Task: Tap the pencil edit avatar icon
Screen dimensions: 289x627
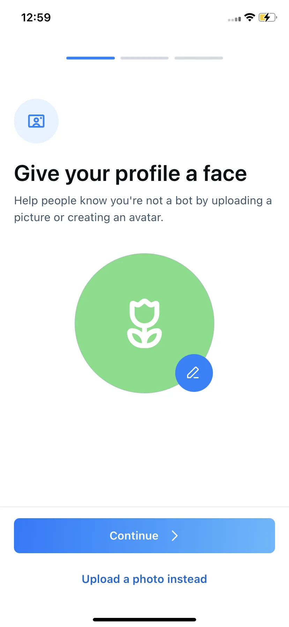Action: point(193,373)
